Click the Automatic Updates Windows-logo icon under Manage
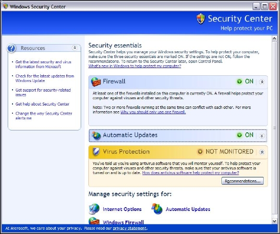 [x=157, y=209]
